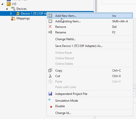Select the Devices tree item label
This screenshot has width=136, height=119.
[21, 9]
